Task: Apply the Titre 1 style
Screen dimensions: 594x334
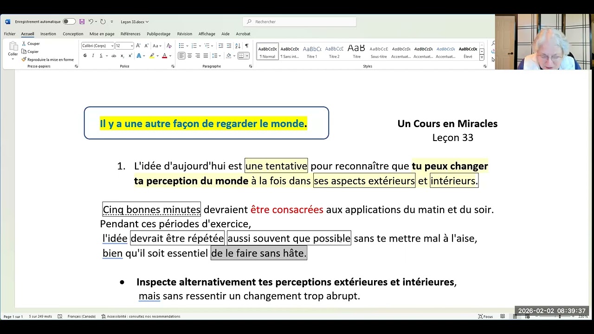Action: [312, 52]
